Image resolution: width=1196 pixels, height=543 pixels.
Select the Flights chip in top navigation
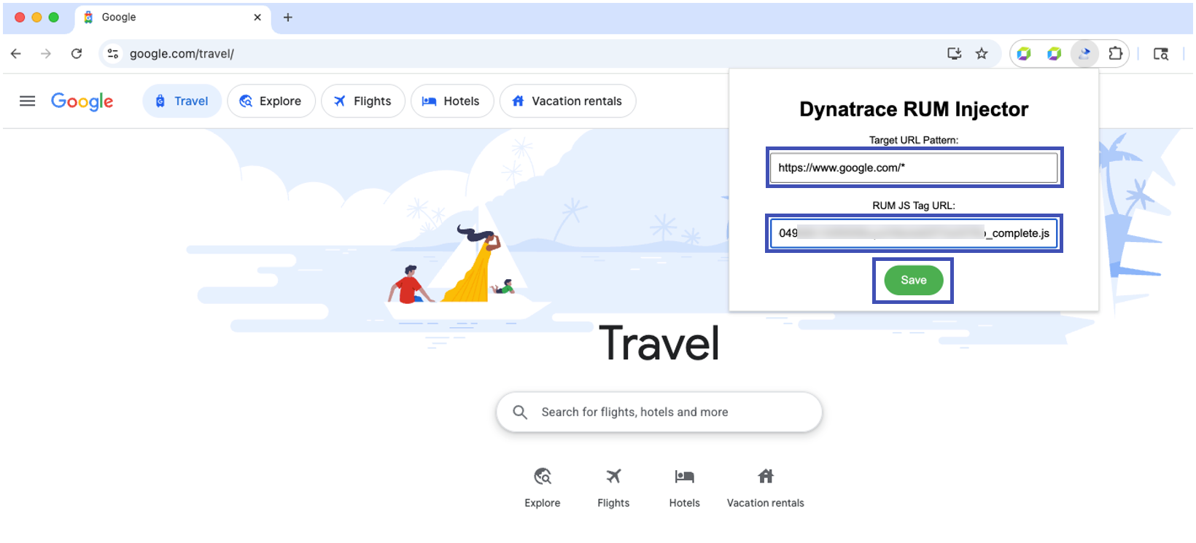pyautogui.click(x=363, y=101)
